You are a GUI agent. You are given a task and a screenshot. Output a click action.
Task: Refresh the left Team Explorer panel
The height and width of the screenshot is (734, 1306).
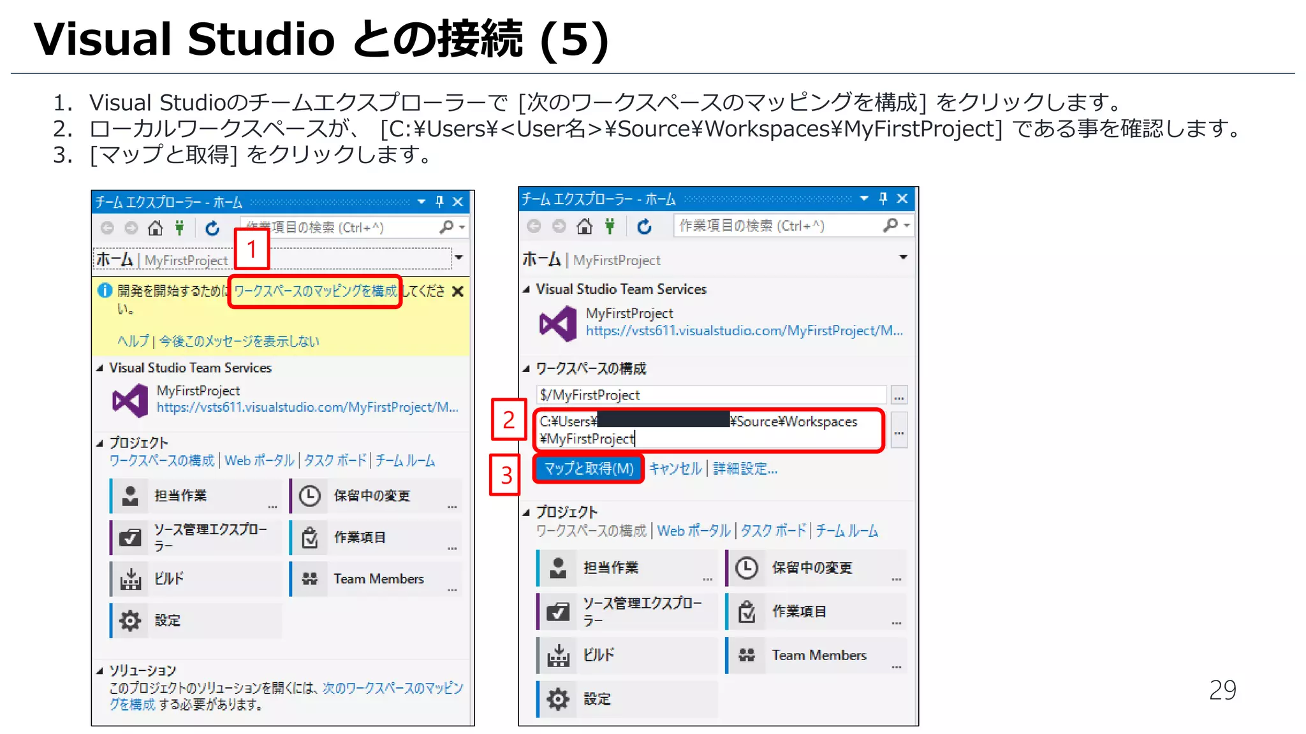(212, 227)
